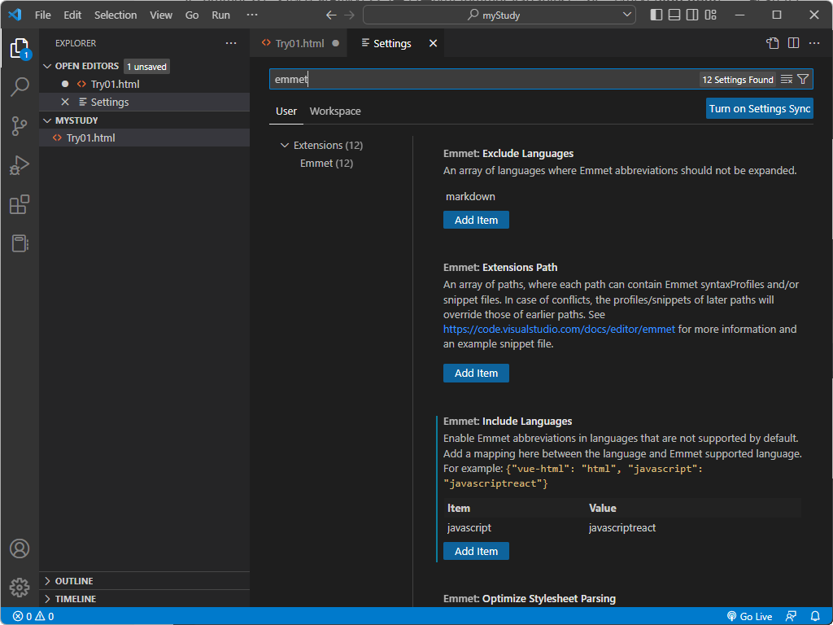833x625 pixels.
Task: Toggle panel layout icon
Action: tap(674, 15)
